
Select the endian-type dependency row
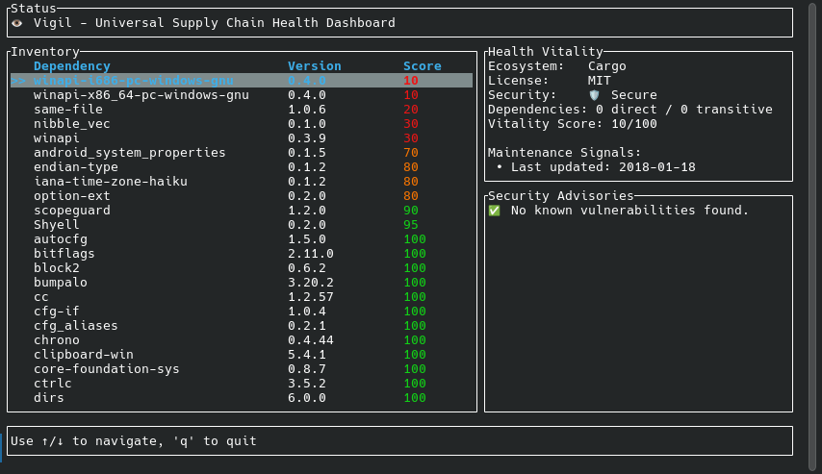click(242, 167)
